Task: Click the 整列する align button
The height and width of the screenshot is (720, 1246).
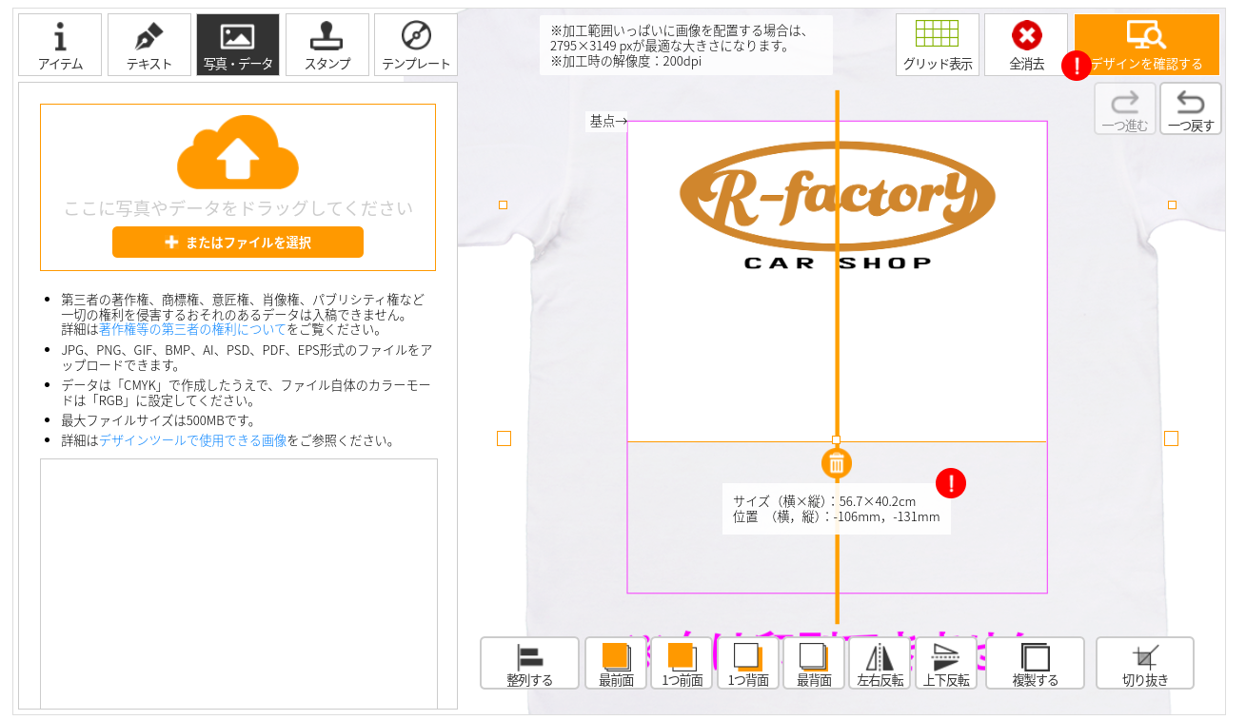Action: (529, 663)
